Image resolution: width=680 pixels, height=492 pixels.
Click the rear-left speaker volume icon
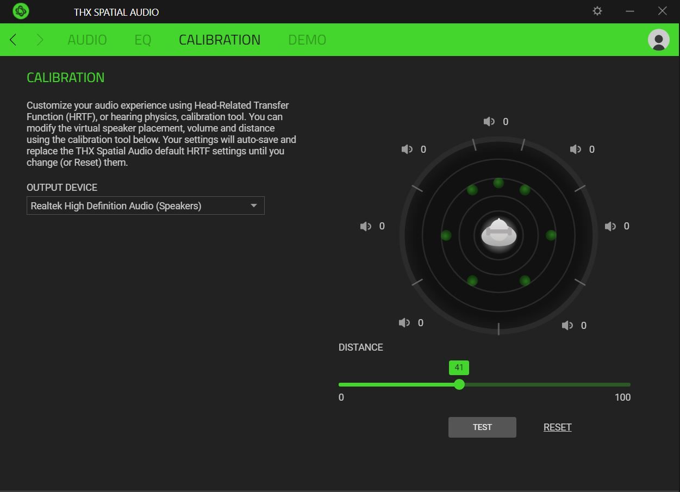(404, 322)
